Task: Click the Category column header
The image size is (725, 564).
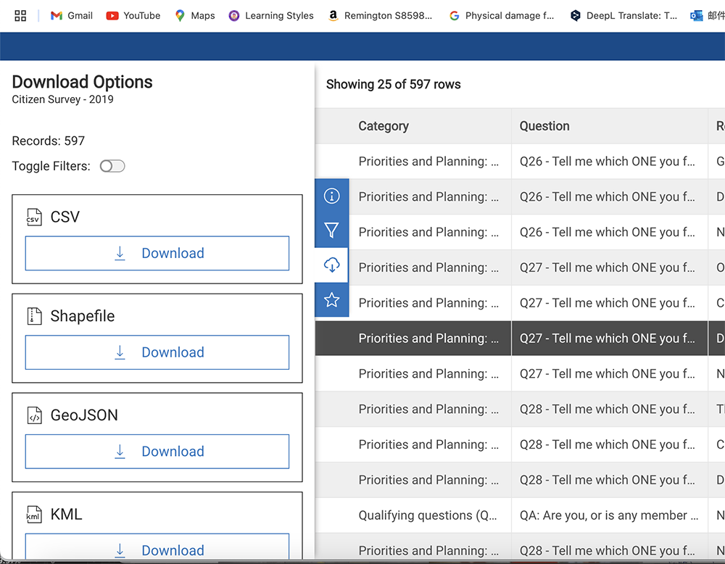Action: click(x=384, y=125)
